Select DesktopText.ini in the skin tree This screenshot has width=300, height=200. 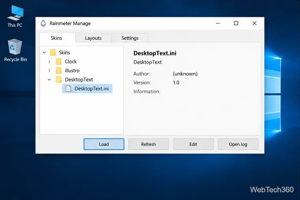tap(87, 89)
